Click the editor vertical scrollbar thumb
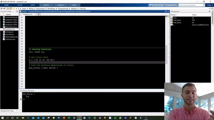 click(x=167, y=54)
